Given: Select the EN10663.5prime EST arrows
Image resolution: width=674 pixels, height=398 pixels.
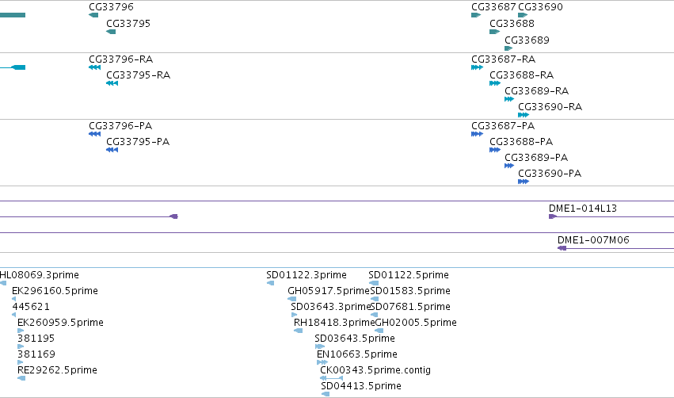Looking at the screenshot, I should pos(322,362).
